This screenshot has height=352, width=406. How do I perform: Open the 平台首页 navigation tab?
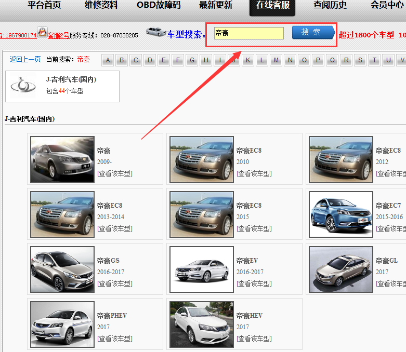tap(44, 6)
